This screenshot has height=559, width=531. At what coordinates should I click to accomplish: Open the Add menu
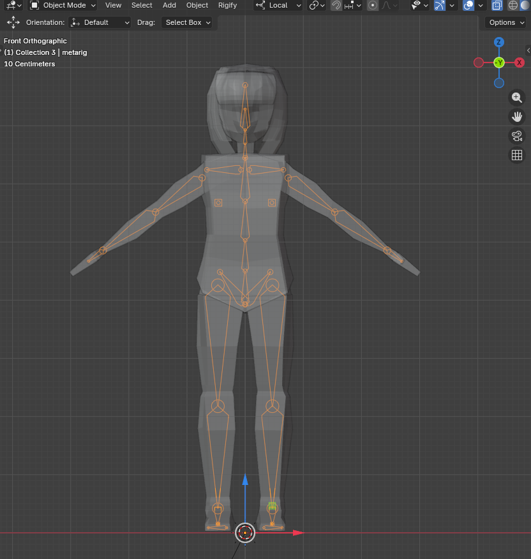[x=169, y=5]
